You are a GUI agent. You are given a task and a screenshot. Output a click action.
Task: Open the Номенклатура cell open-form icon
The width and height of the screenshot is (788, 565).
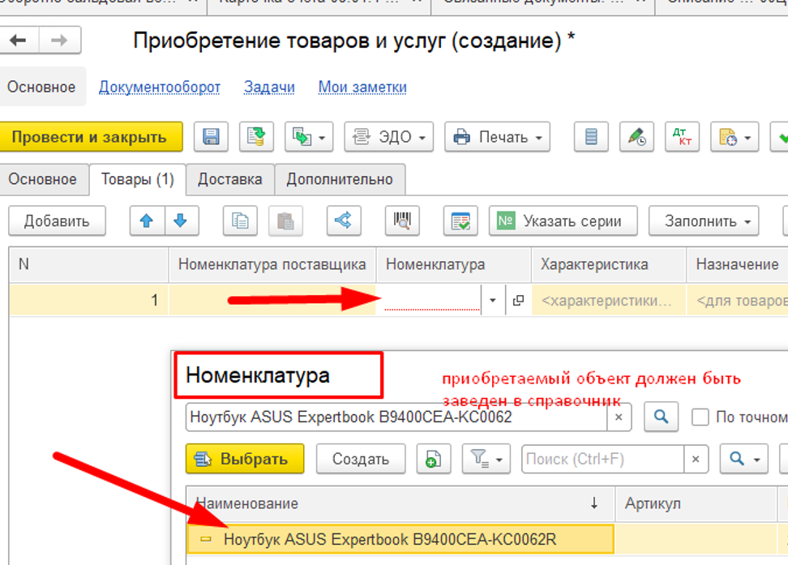pyautogui.click(x=518, y=300)
